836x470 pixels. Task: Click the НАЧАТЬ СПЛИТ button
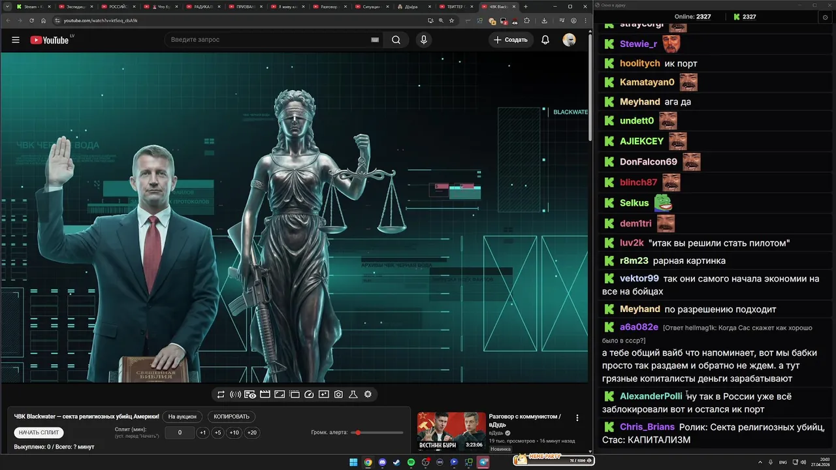(x=39, y=433)
